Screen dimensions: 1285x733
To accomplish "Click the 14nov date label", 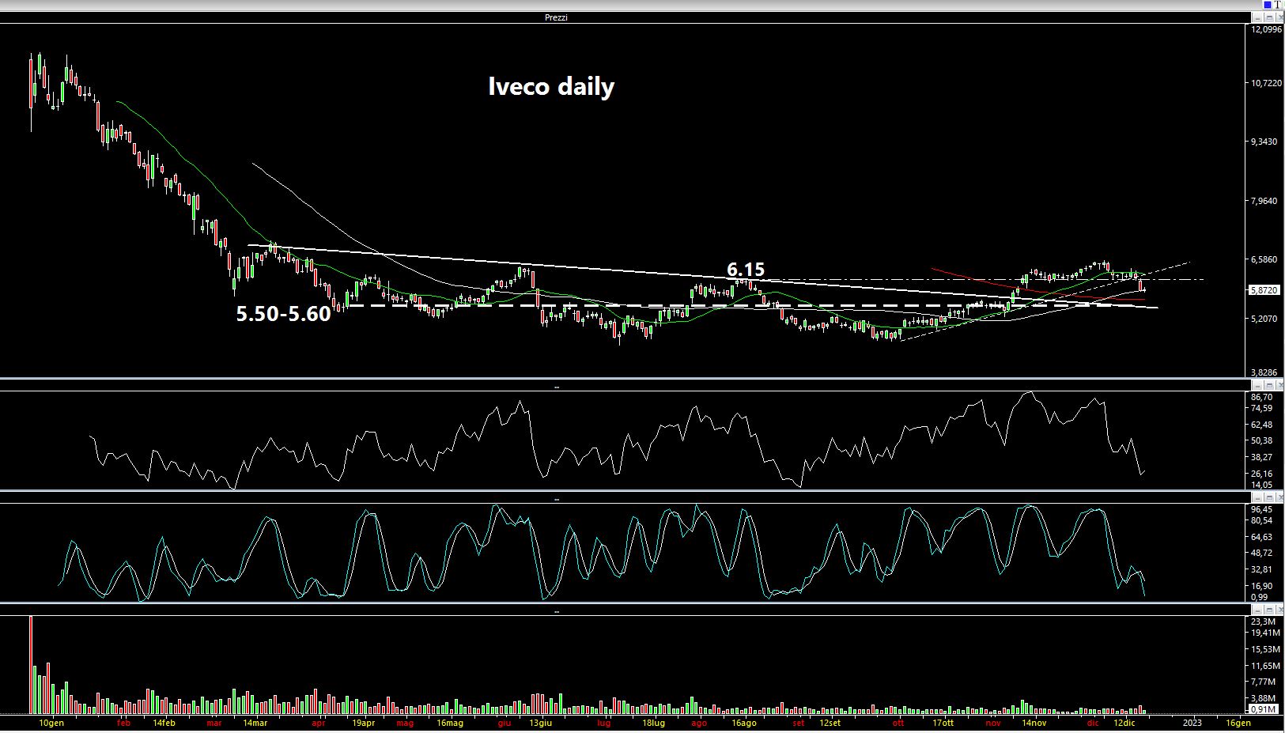I will (1034, 723).
